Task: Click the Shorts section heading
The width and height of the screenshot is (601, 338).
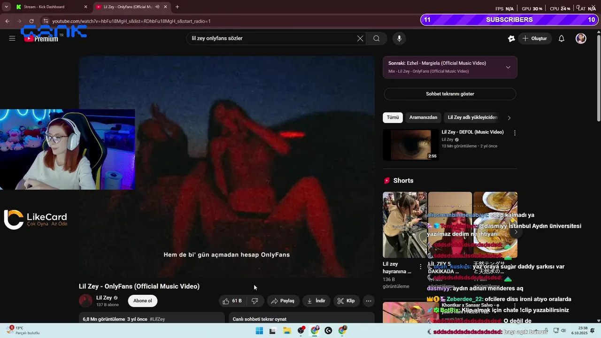Action: [403, 181]
